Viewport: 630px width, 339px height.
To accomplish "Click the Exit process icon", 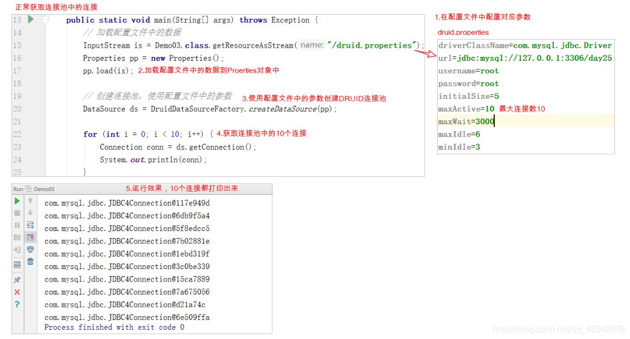I will click(17, 250).
